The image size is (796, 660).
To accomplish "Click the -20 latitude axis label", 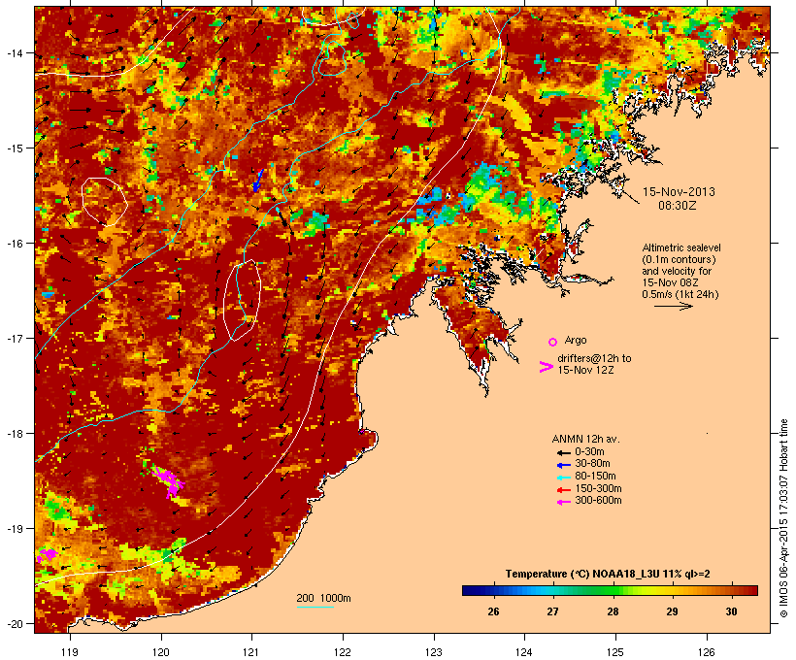I will tap(14, 624).
